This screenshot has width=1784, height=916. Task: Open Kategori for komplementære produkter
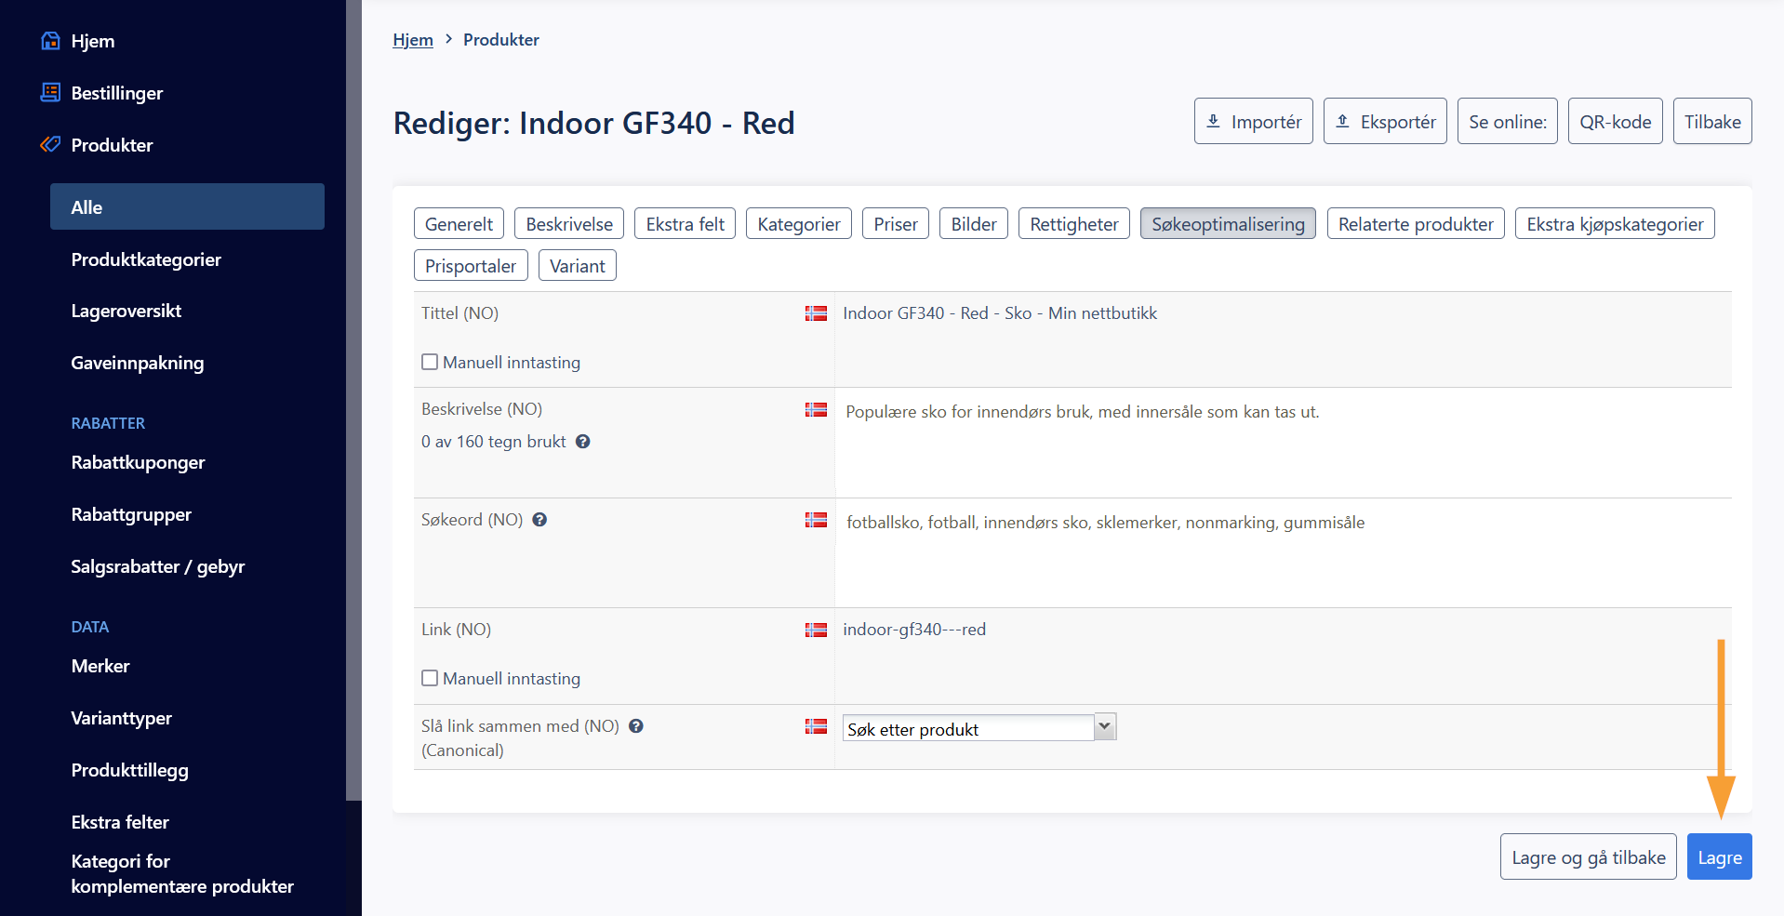coord(182,874)
